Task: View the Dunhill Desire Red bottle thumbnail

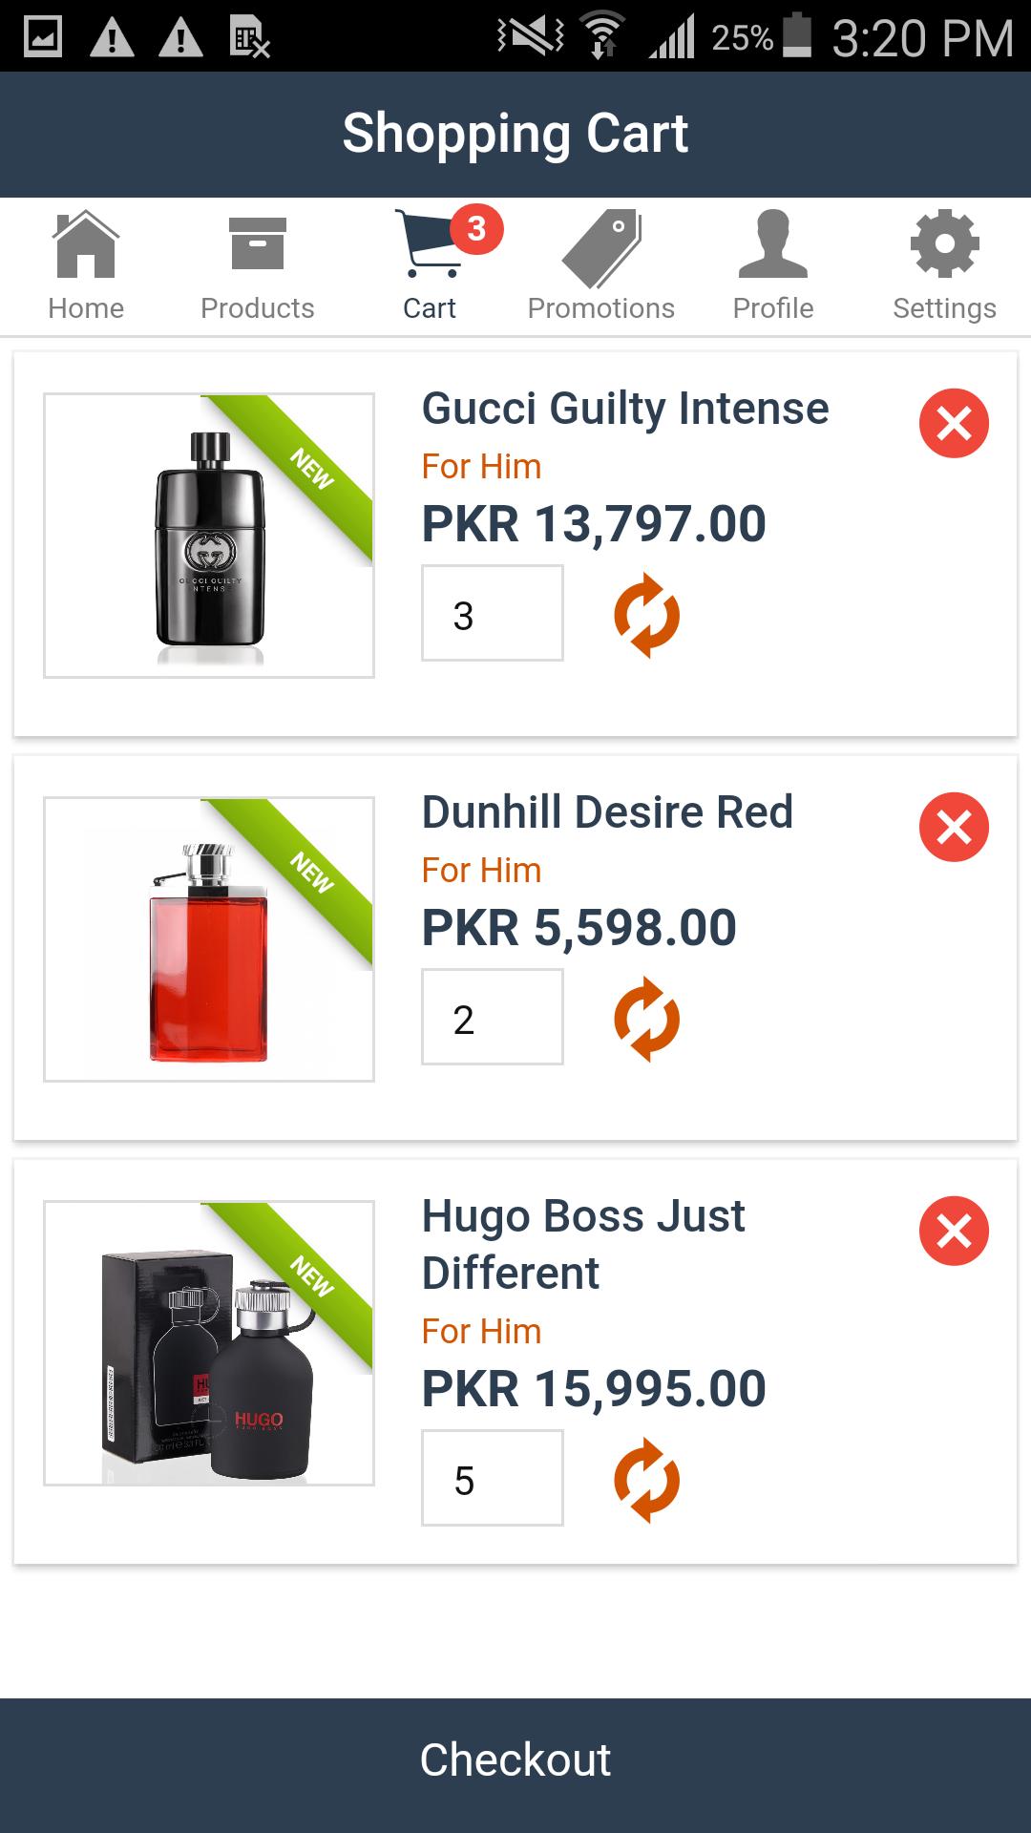Action: [209, 939]
